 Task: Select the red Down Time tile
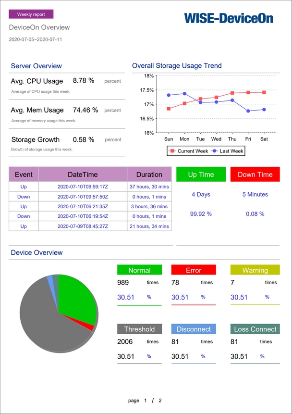(x=255, y=175)
